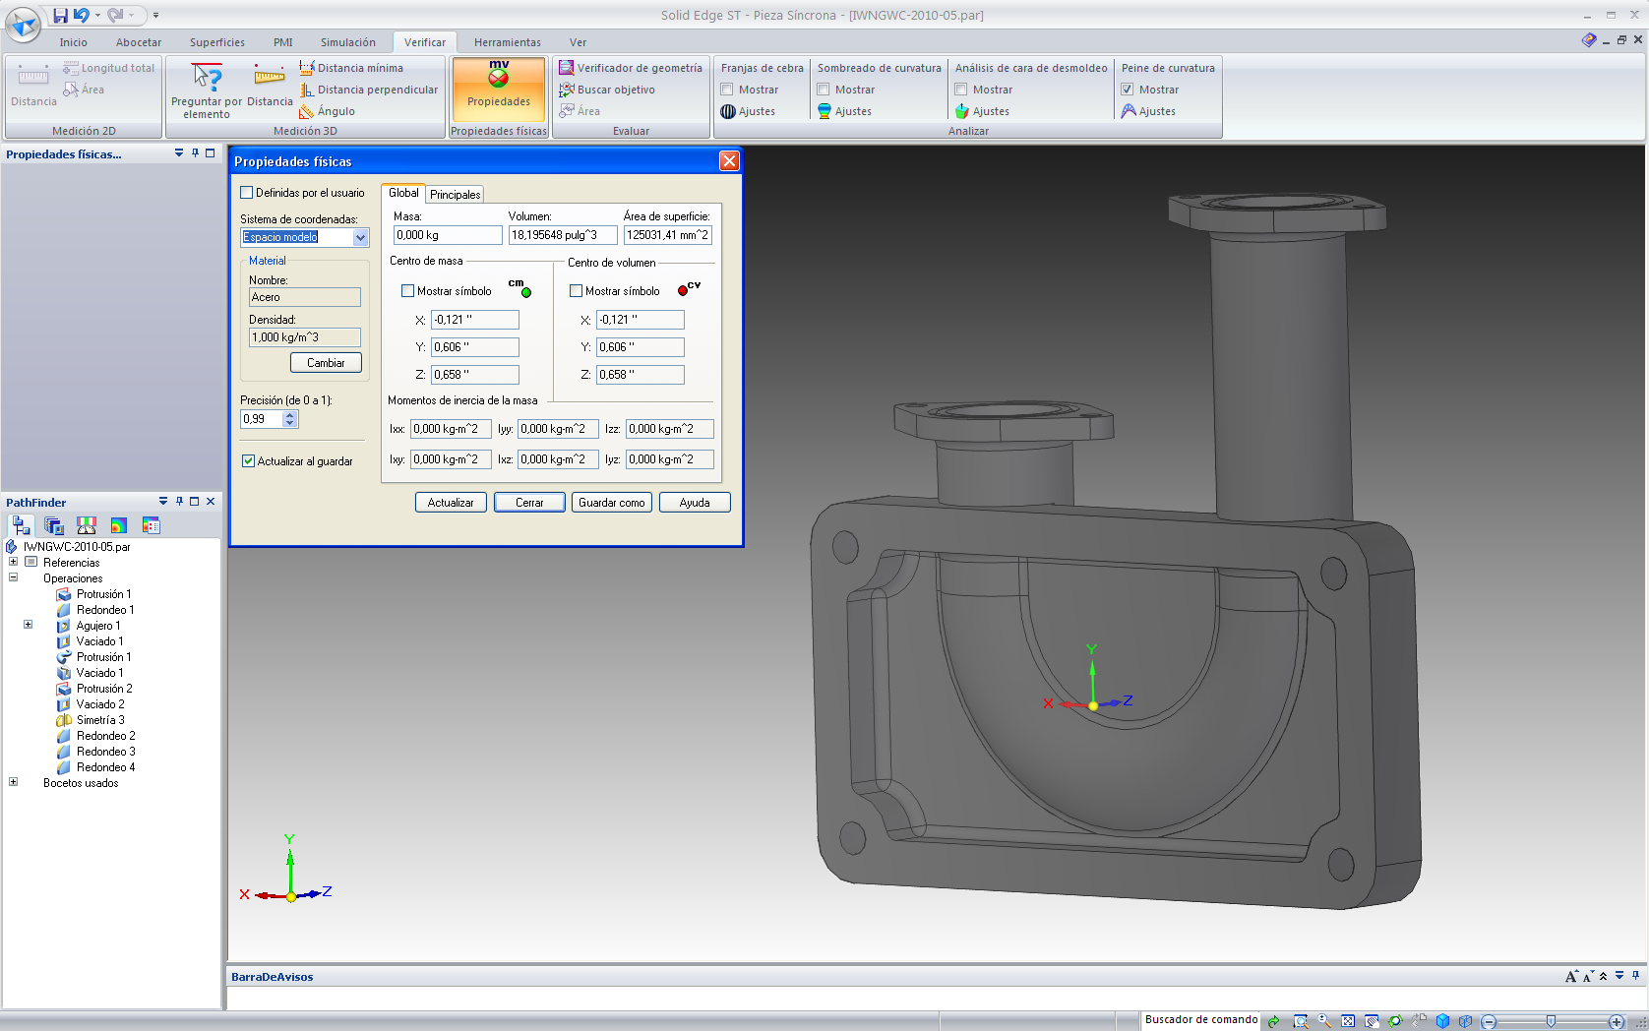Screen dimensions: 1649x1031
Task: Switch to the Principales tab
Action: (x=455, y=195)
